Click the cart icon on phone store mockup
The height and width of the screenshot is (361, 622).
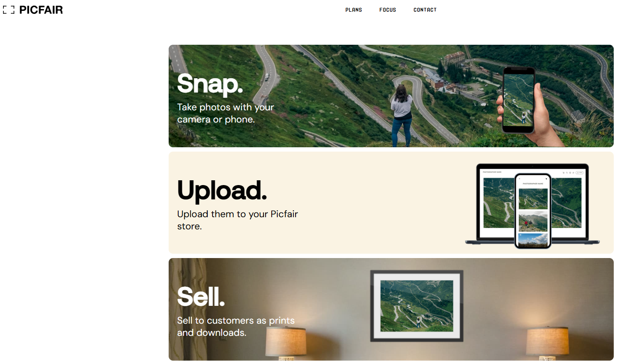(x=546, y=179)
